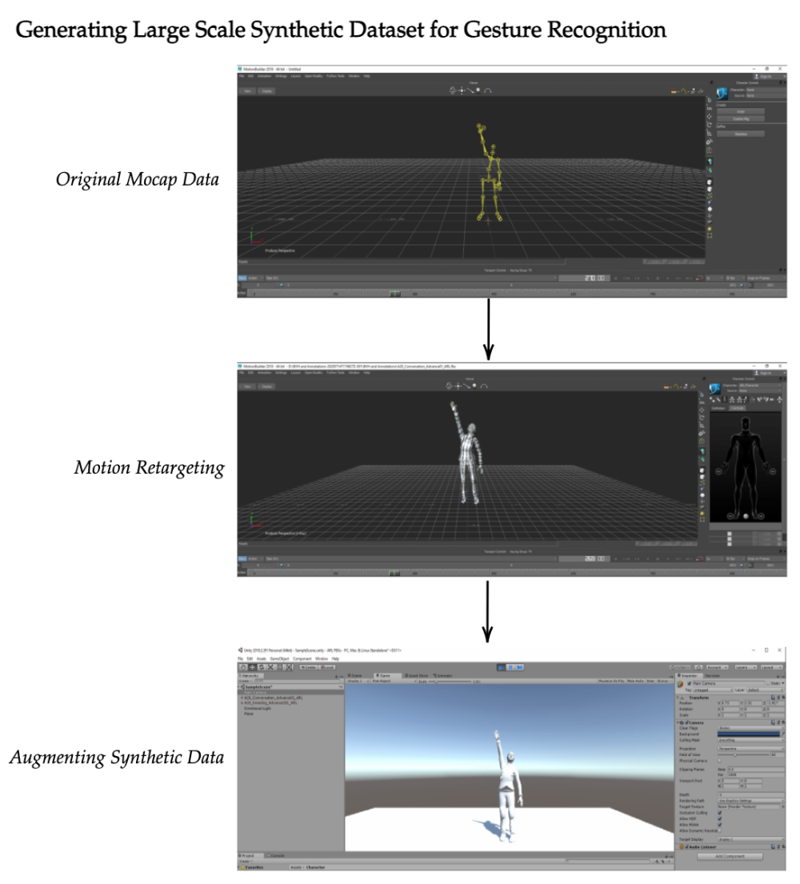Viewport: 800px width, 884px height.
Task: Switch to the Asset Store tab
Action: (417, 676)
